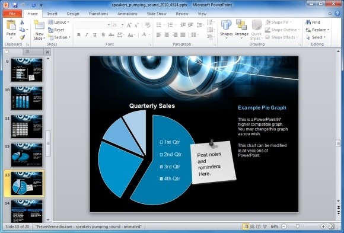Open Quick Styles gallery
The image size is (344, 233).
[256, 30]
